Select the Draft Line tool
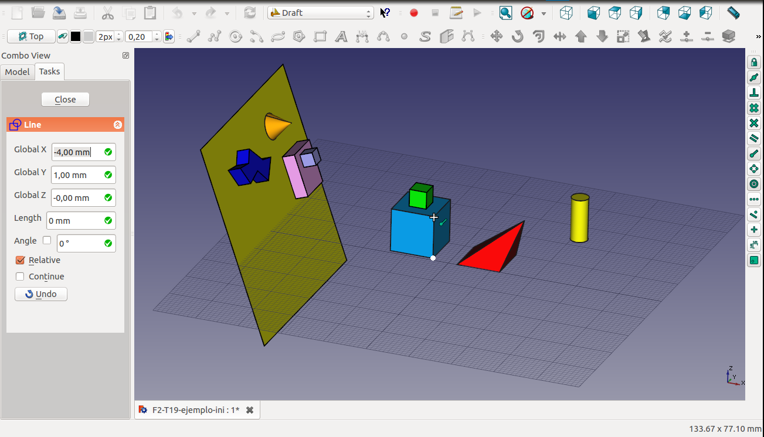The height and width of the screenshot is (437, 764). (193, 37)
